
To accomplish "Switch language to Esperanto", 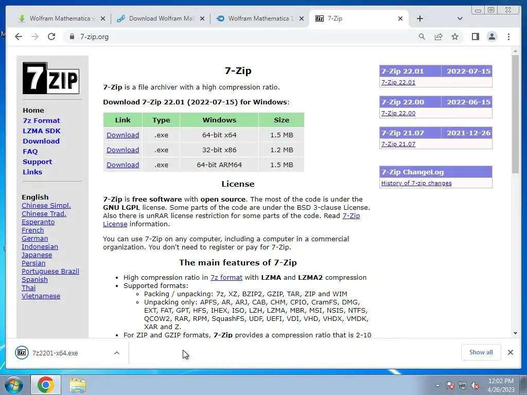I will [38, 222].
